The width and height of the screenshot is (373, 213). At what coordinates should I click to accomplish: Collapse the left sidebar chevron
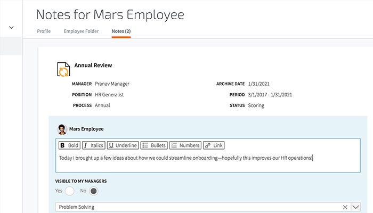pos(11,27)
